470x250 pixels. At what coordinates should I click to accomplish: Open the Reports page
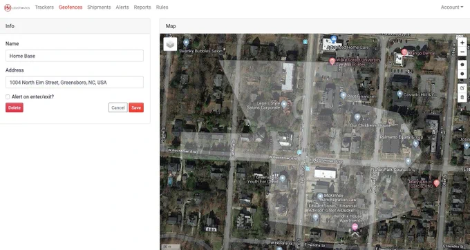[x=142, y=8]
